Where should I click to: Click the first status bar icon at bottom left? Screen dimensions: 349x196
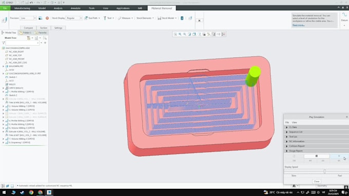[x=3, y=186]
